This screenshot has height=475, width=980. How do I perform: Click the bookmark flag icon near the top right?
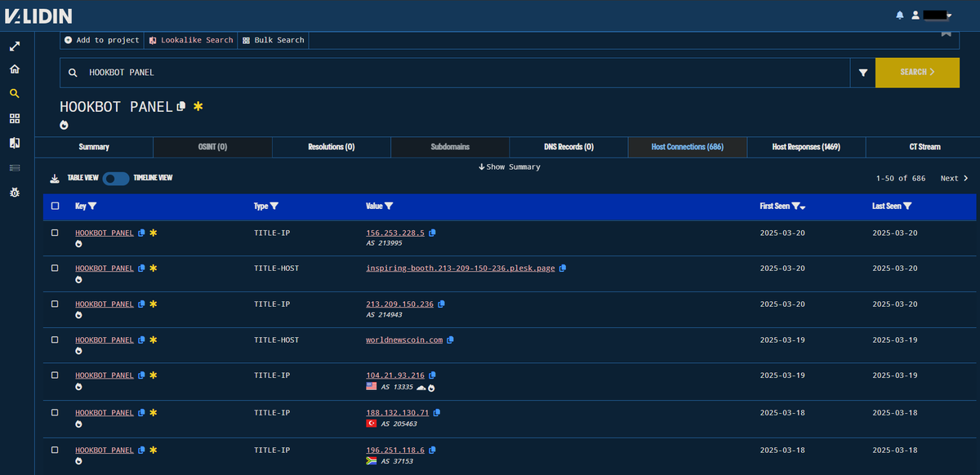(x=946, y=33)
